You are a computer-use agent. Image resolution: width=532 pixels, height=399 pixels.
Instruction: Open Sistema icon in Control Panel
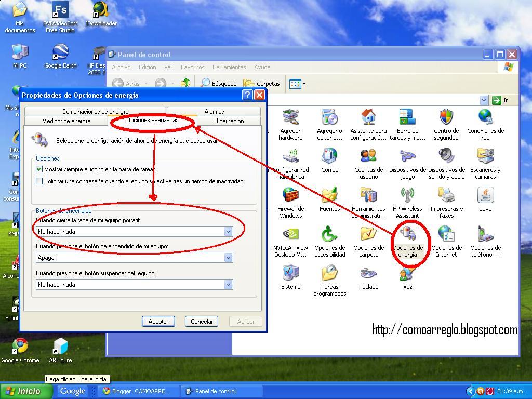pyautogui.click(x=290, y=273)
